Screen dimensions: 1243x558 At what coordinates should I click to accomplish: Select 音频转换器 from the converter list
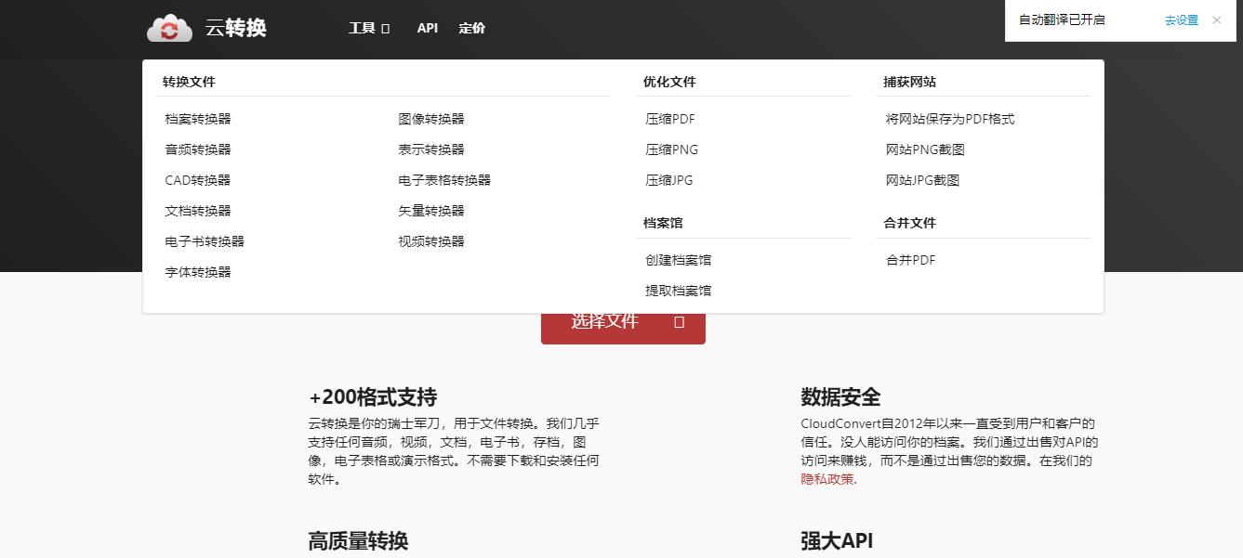197,149
